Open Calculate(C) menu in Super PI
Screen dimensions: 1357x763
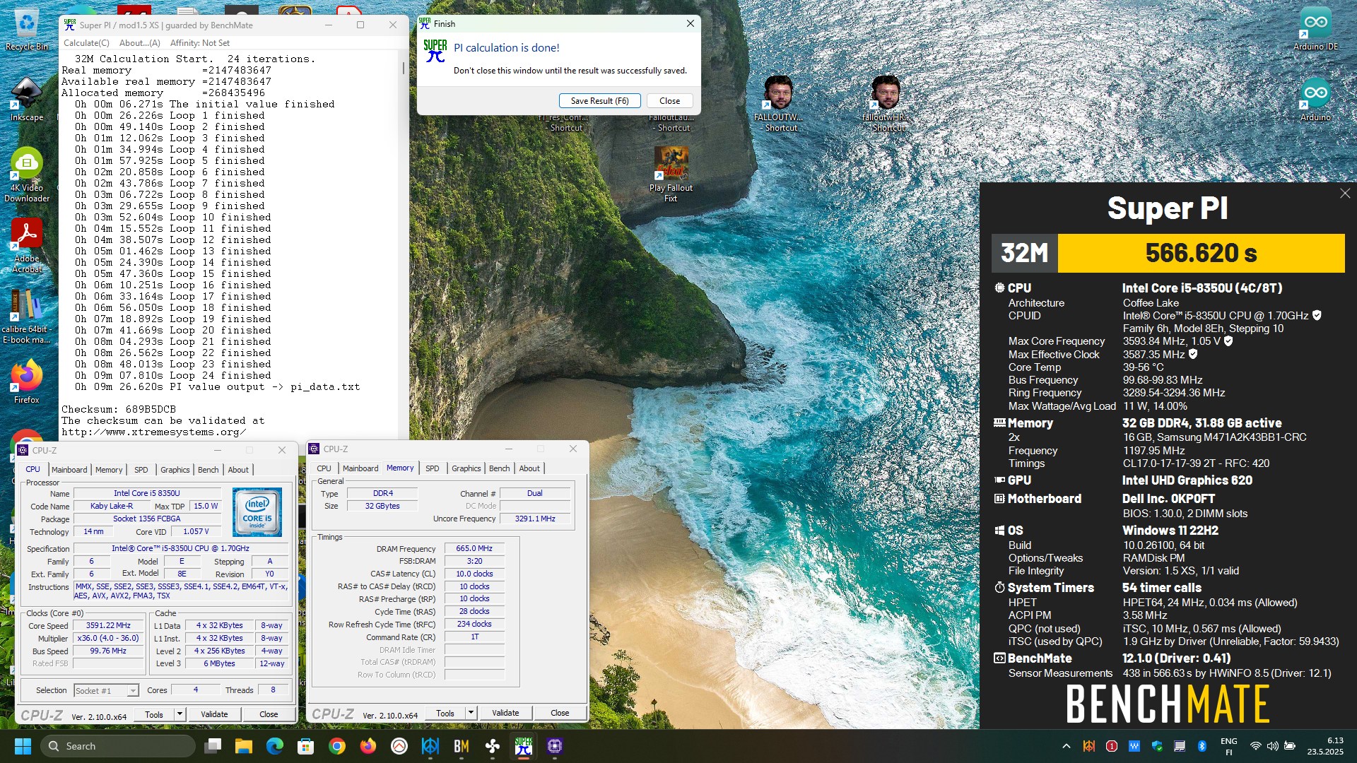coord(86,43)
